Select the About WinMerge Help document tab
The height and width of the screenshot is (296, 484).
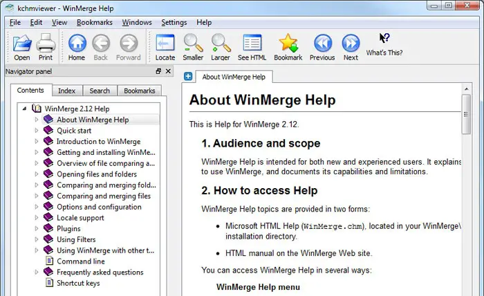pyautogui.click(x=234, y=77)
